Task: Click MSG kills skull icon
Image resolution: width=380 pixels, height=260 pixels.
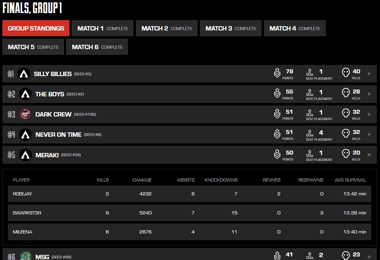Action: [x=346, y=255]
